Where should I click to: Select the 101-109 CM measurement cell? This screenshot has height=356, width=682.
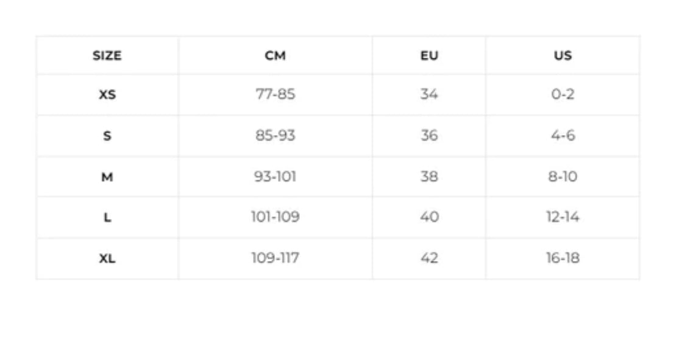point(275,217)
